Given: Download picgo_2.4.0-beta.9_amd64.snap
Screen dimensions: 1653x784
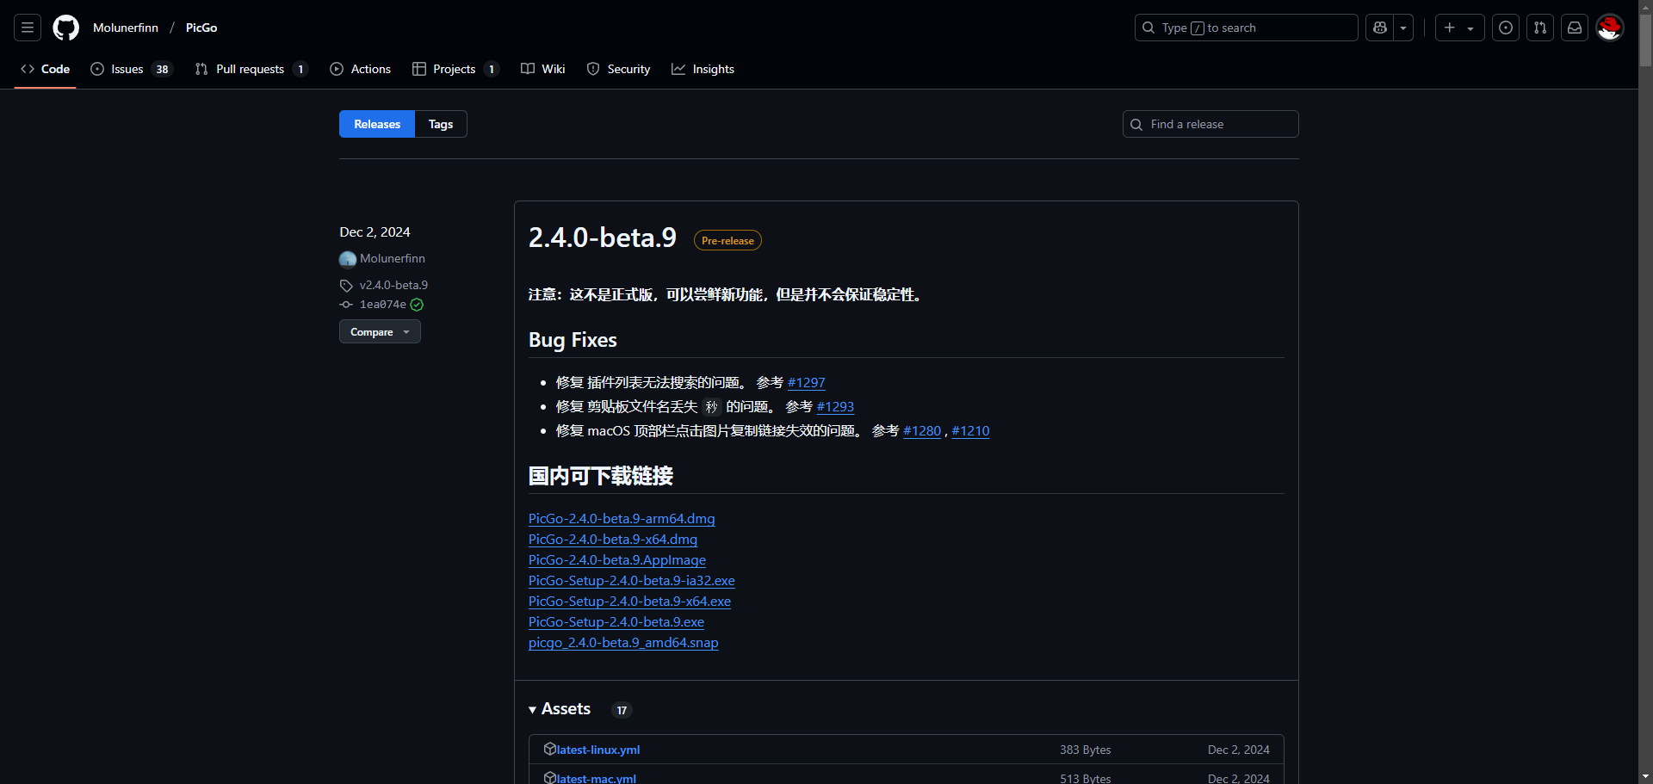Looking at the screenshot, I should click(623, 643).
